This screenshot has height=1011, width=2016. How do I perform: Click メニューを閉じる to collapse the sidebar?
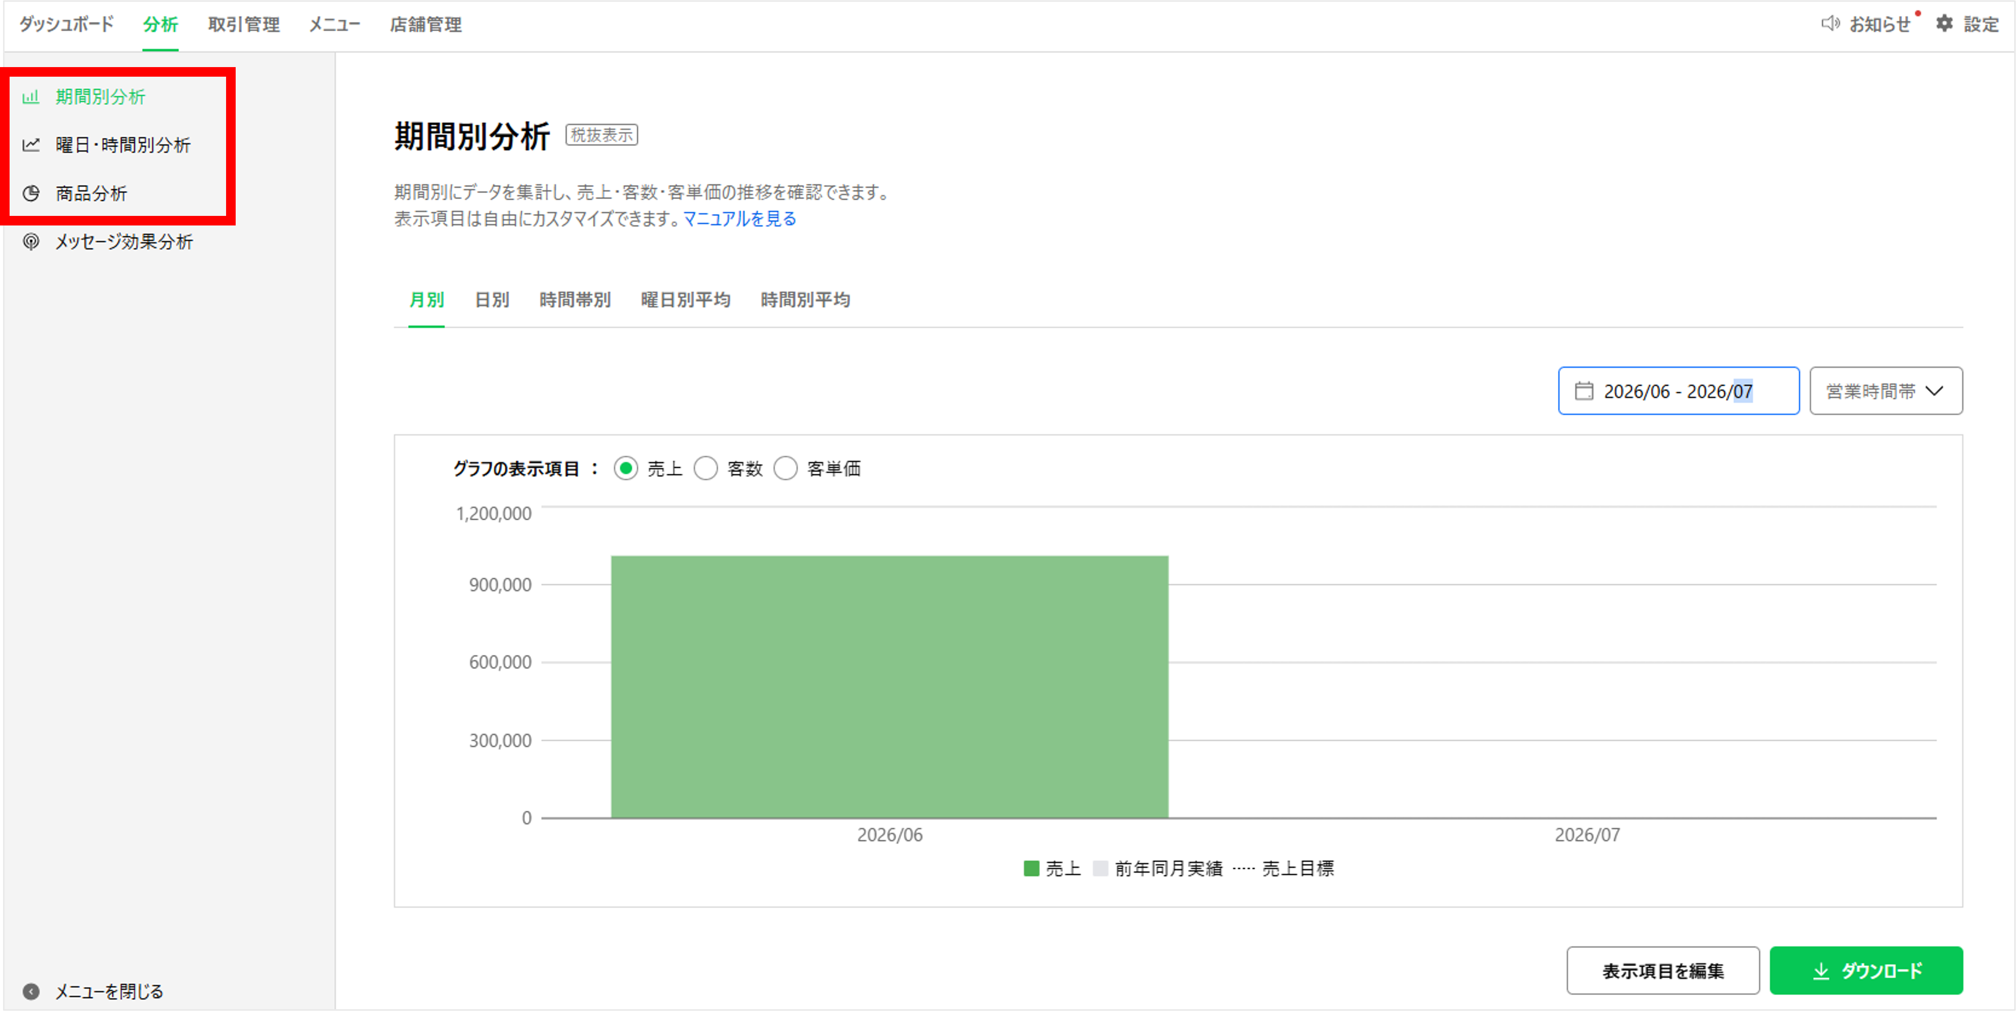point(109,990)
